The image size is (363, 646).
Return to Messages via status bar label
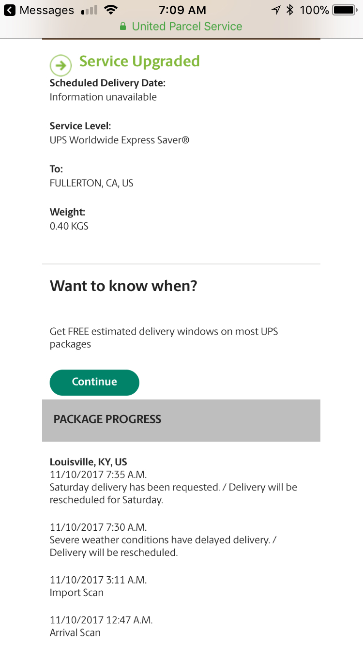click(x=46, y=10)
